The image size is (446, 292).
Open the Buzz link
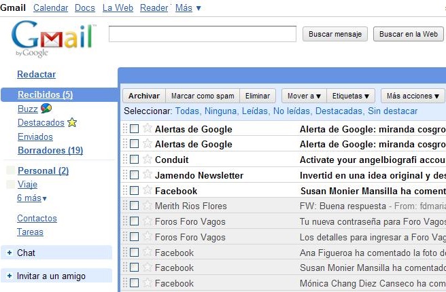pos(28,109)
